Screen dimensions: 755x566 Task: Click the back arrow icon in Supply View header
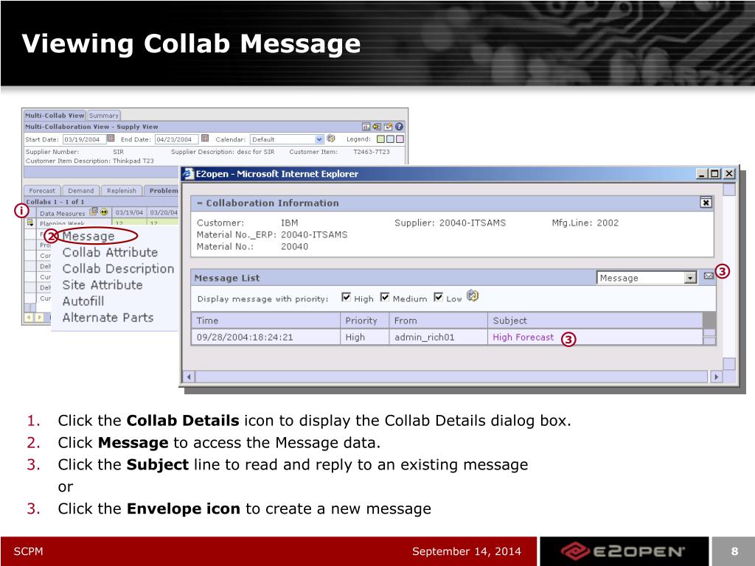pyautogui.click(x=377, y=127)
